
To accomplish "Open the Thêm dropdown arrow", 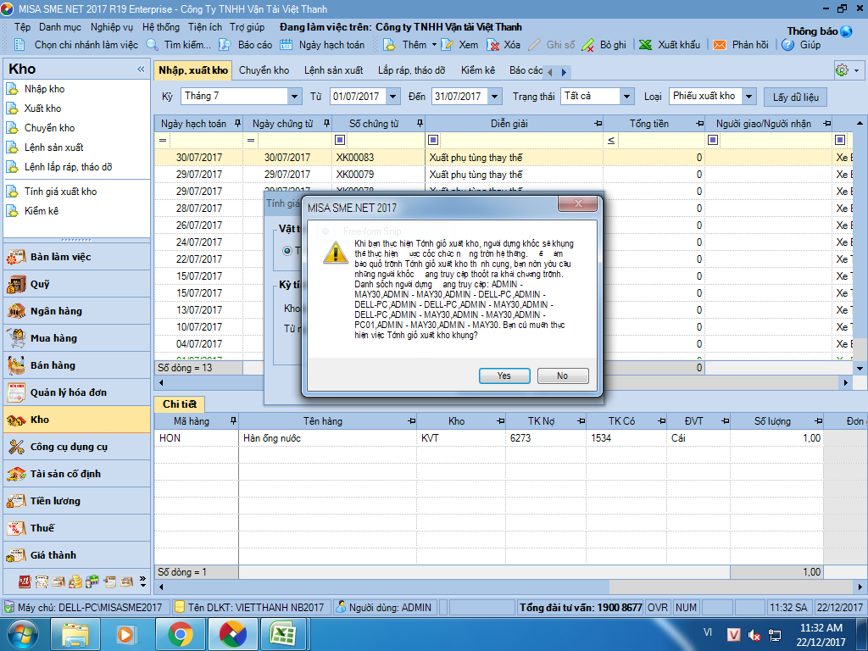I will (x=434, y=45).
